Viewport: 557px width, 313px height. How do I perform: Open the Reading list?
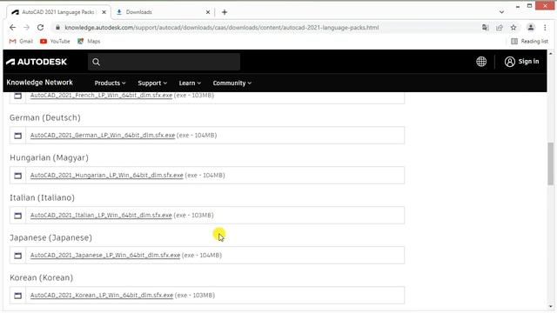[529, 41]
